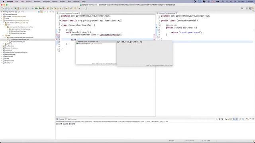The width and height of the screenshot is (255, 143).
Task: Expand the CalculateParabola project
Action: [x=1, y=14]
